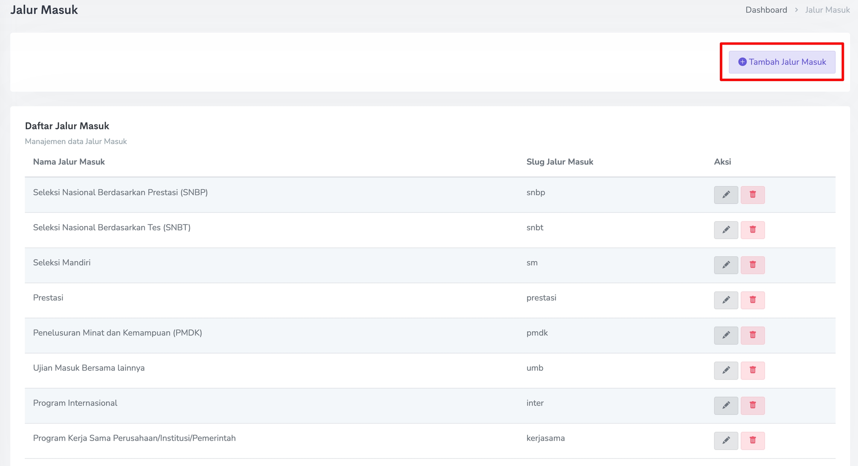Edit the kerjasama program row
The width and height of the screenshot is (858, 466).
726,441
